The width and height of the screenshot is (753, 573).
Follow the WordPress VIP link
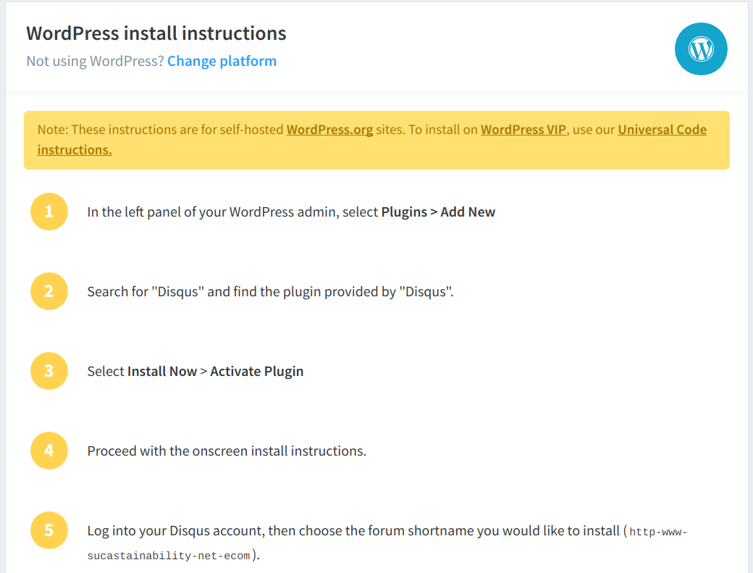point(523,129)
